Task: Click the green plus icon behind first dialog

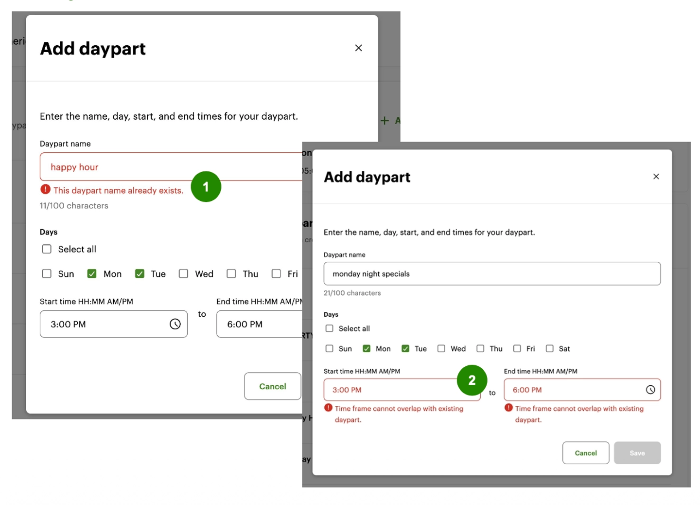Action: 385,121
